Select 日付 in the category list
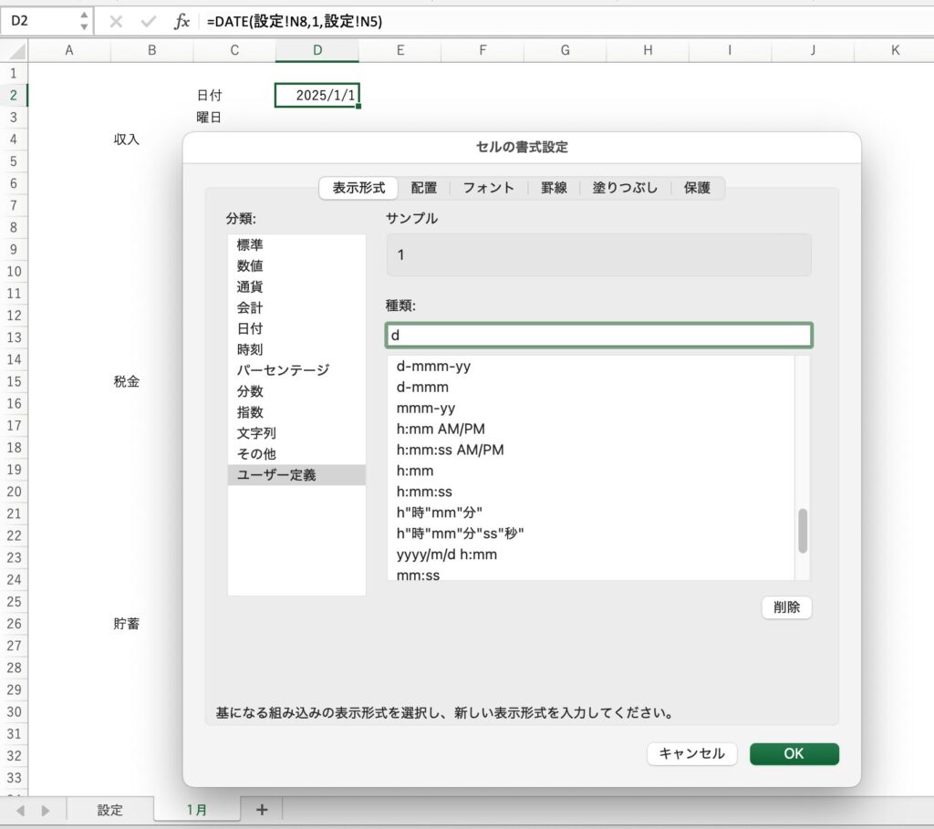This screenshot has height=829, width=934. click(250, 328)
